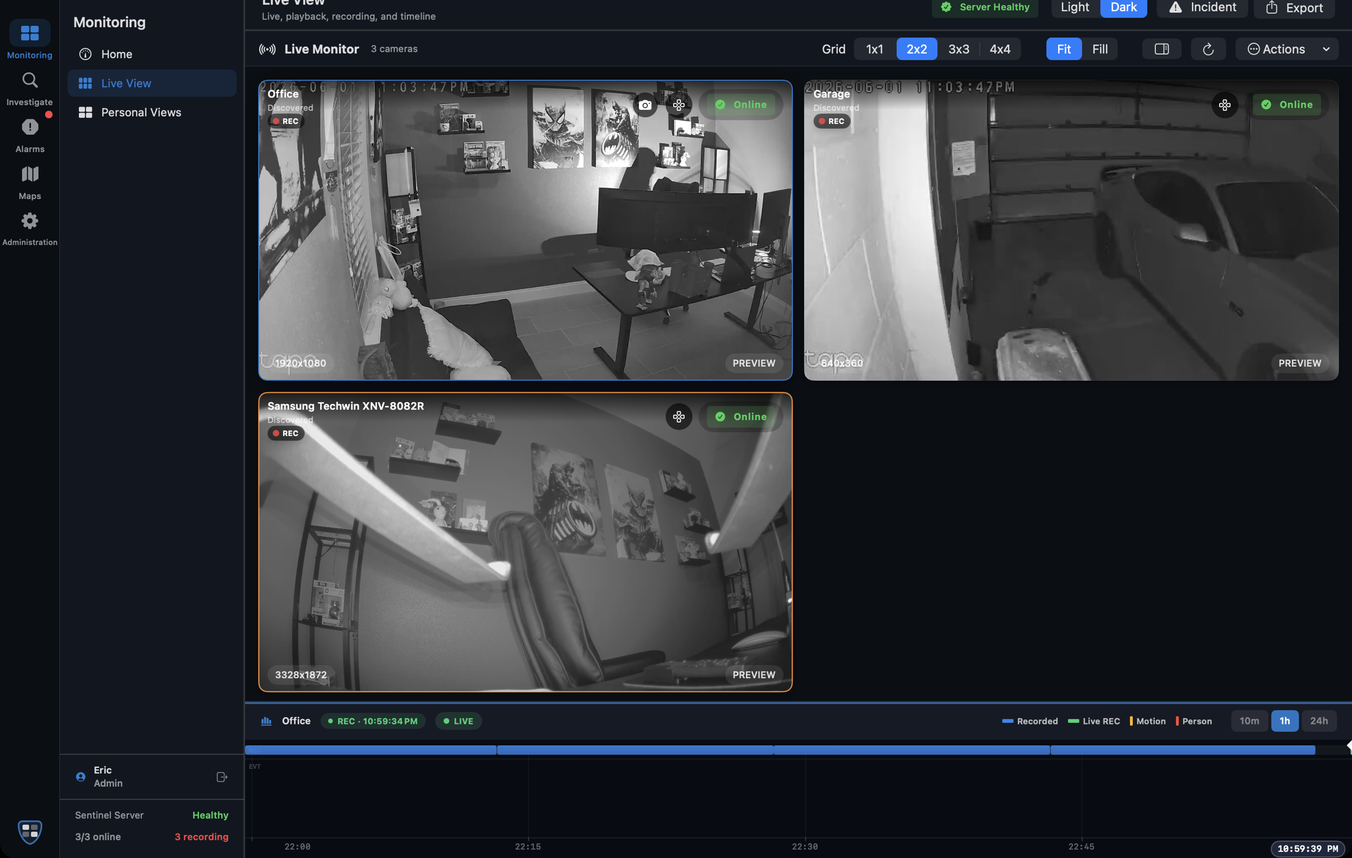1352x858 pixels.
Task: Select Live View in Monitoring menu
Action: click(152, 83)
